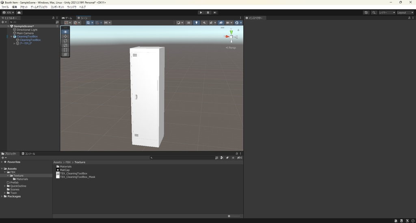Click the red X axis gizmo cone

pos(227,36)
